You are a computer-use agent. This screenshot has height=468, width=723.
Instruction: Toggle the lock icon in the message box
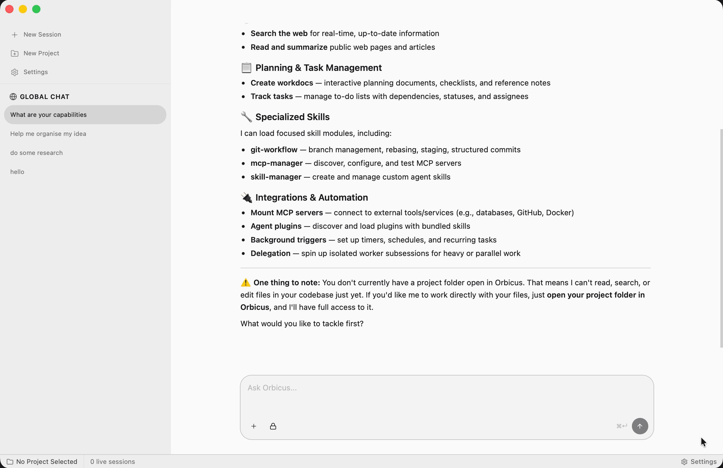[273, 426]
